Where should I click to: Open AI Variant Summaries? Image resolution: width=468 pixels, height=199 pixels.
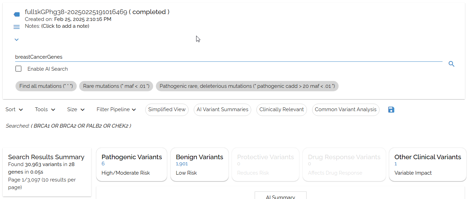[222, 110]
